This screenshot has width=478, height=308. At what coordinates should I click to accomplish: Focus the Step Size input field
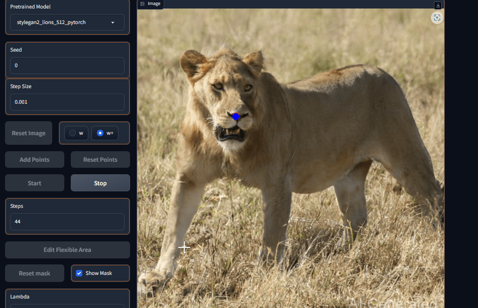[x=67, y=102]
